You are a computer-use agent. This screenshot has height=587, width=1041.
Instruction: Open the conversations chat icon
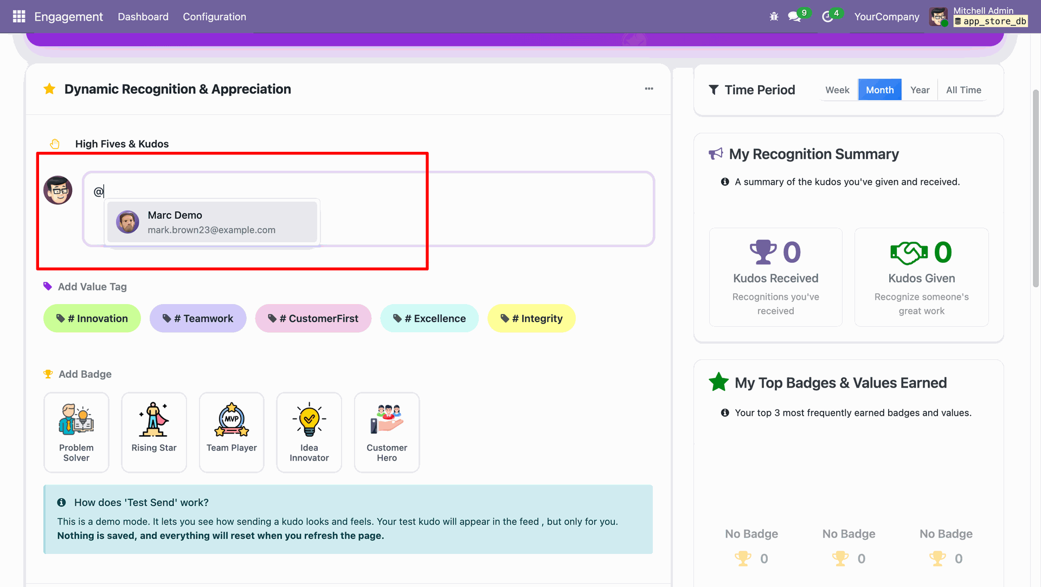pos(795,17)
